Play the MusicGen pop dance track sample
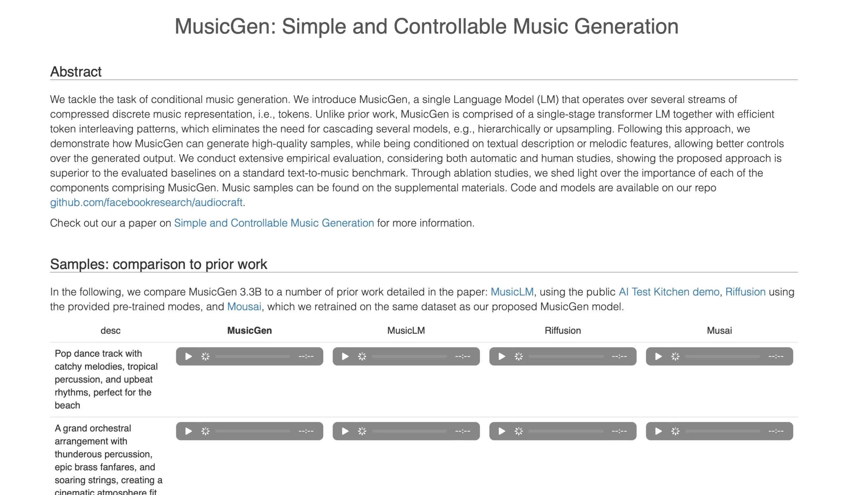 coord(188,357)
